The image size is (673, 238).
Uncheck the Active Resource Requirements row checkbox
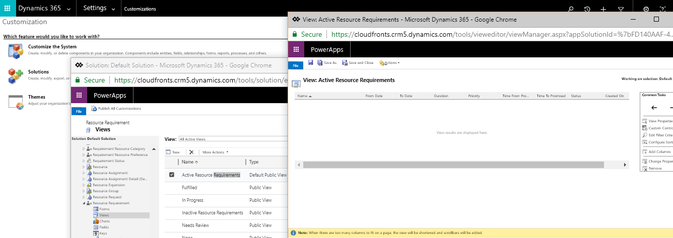pyautogui.click(x=172, y=175)
